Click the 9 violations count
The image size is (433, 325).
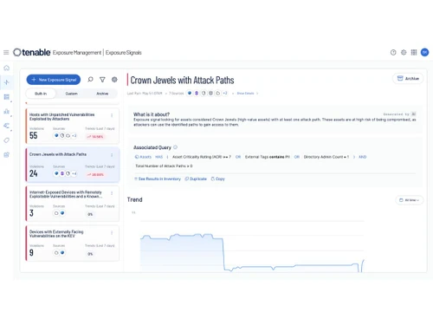[31, 253]
